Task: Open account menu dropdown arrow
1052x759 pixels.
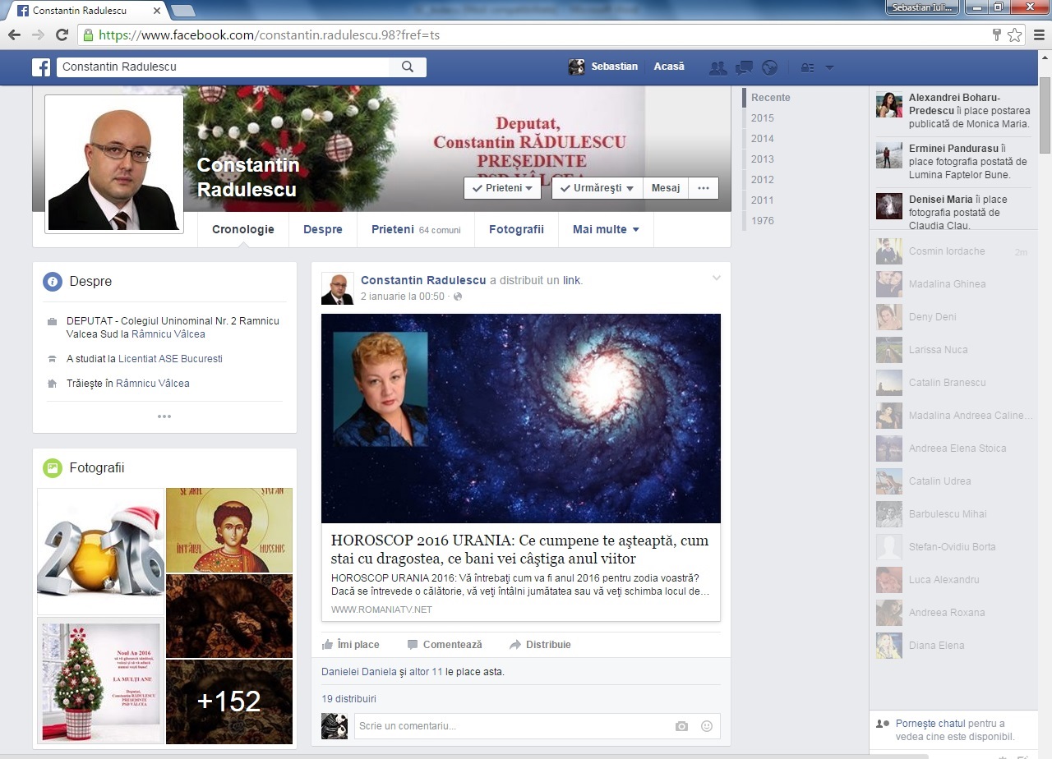Action: click(x=829, y=67)
